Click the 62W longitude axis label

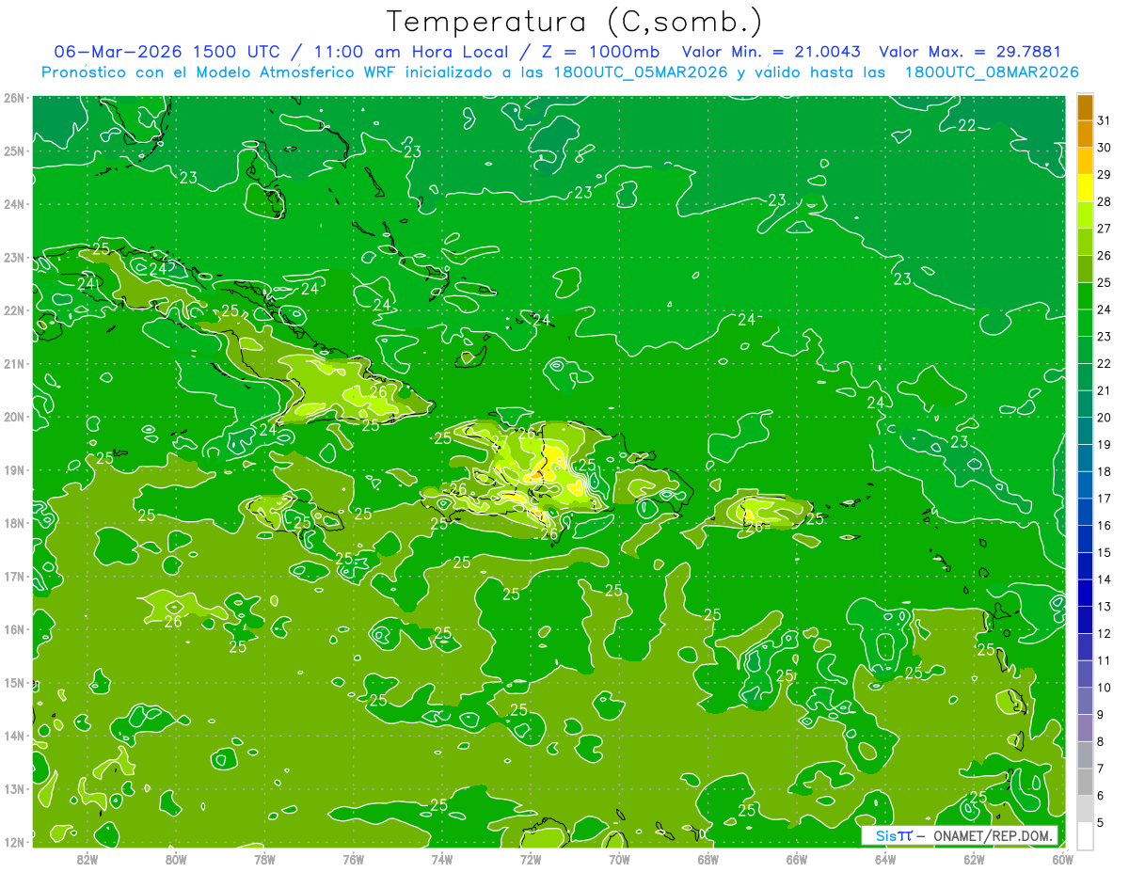(x=975, y=859)
